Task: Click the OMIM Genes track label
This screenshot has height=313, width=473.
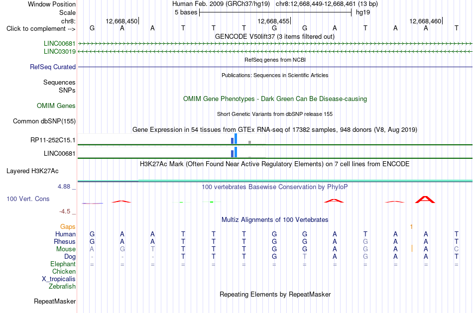Action: 56,106
